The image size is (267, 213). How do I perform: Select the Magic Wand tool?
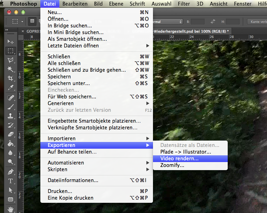[11, 69]
